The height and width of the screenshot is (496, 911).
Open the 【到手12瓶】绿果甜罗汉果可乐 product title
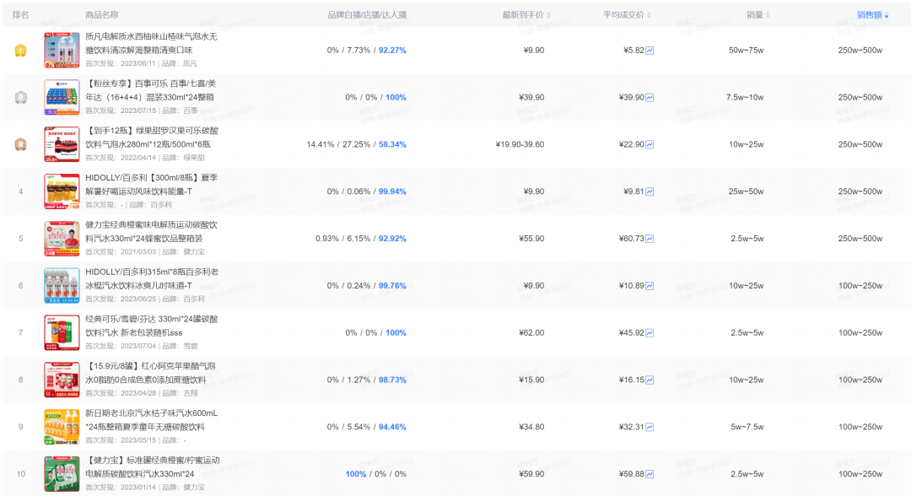click(x=152, y=137)
